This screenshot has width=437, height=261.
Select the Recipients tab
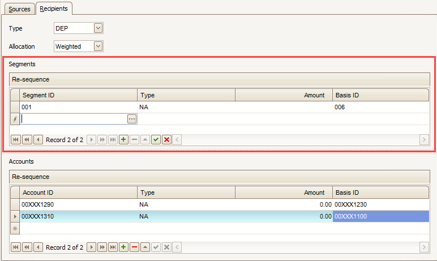point(53,9)
